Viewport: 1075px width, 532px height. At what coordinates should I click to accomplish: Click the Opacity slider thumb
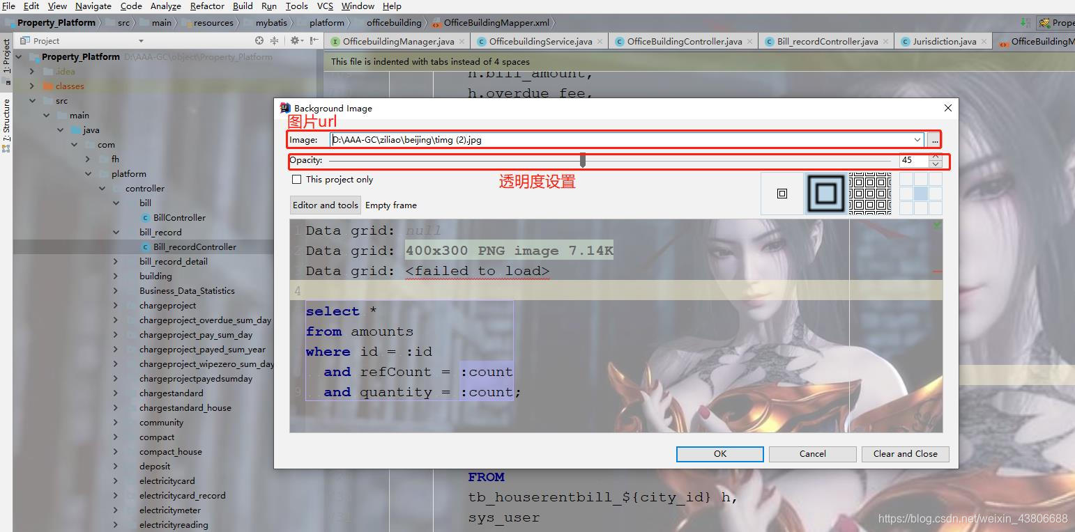click(583, 161)
